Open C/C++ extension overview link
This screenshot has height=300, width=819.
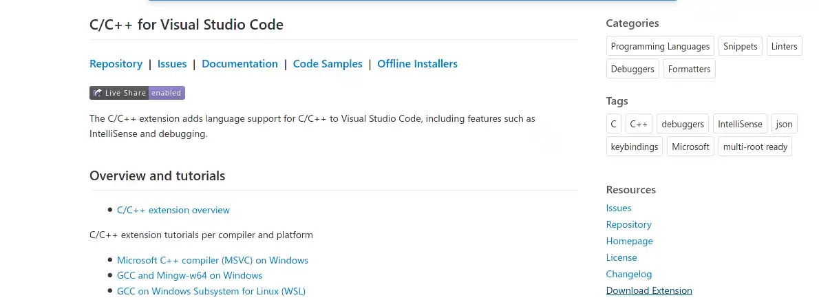point(173,210)
